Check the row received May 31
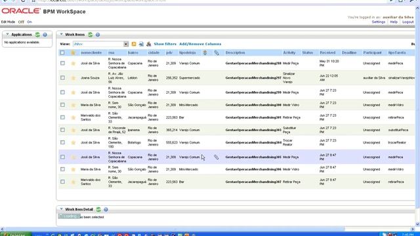 (x=62, y=63)
